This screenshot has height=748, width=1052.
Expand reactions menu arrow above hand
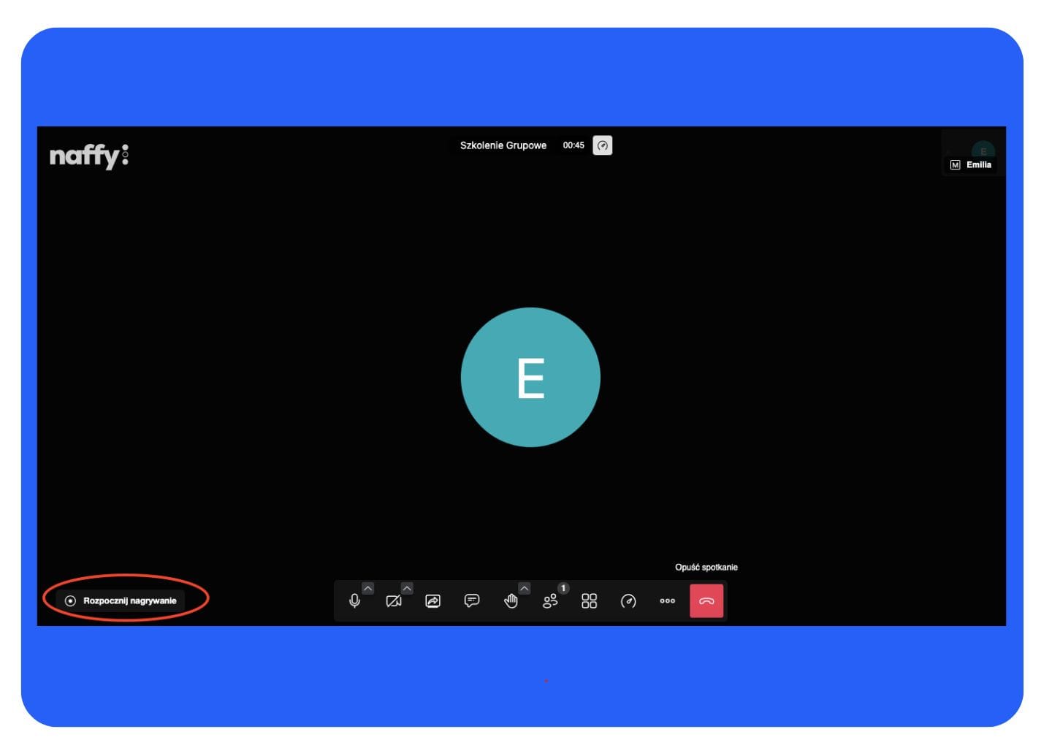tap(524, 589)
